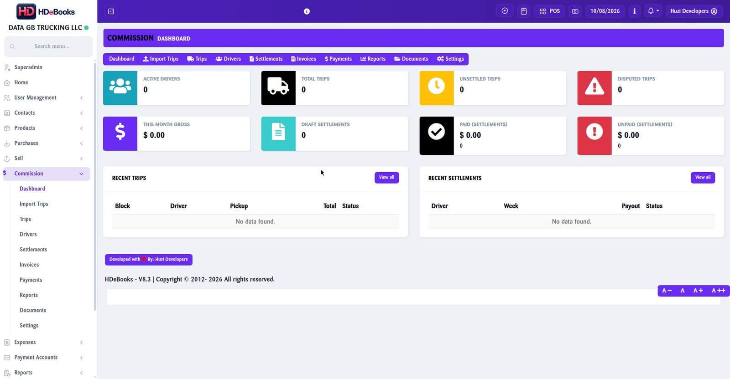730x379 pixels.
Task: Click the Disputed Trips warning triangle icon
Action: pyautogui.click(x=594, y=88)
